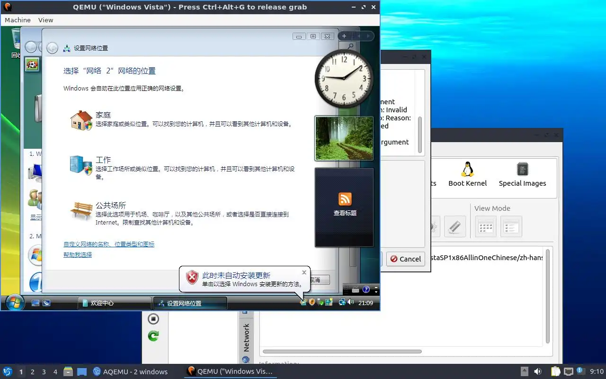Click the 此时未自动安装更新 balloon title

tap(236, 275)
